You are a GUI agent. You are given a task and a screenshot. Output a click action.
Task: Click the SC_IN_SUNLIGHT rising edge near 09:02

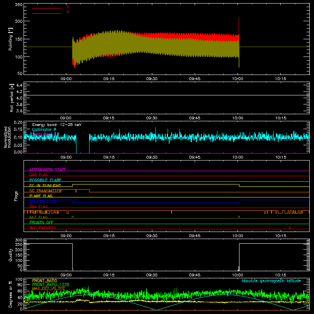tap(72, 185)
